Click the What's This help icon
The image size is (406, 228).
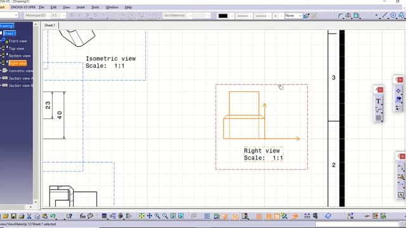(x=69, y=216)
